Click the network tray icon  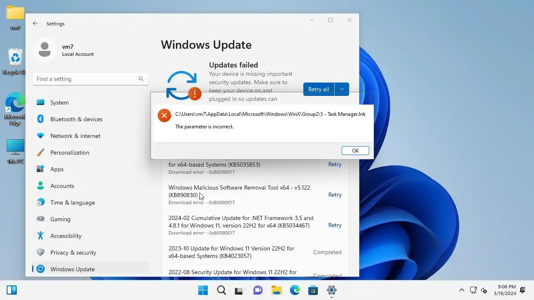pos(473,290)
